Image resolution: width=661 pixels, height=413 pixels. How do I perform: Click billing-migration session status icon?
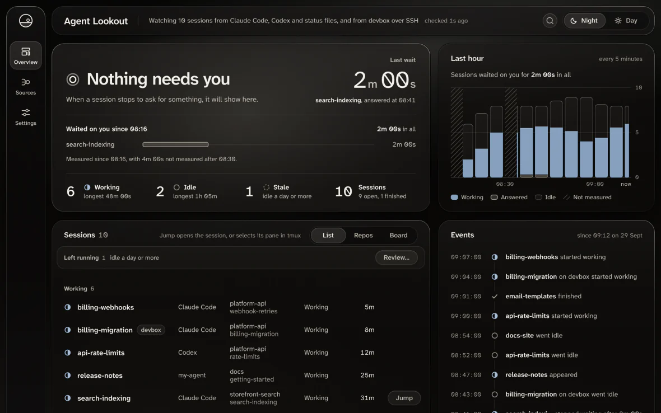pyautogui.click(x=67, y=330)
